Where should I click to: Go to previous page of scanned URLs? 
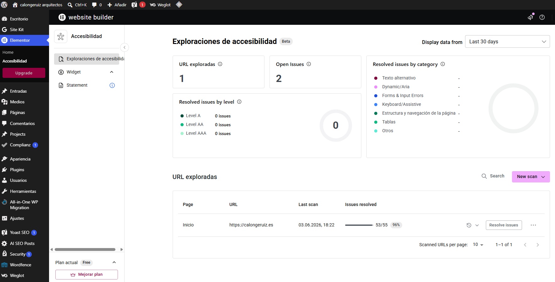[525, 245]
